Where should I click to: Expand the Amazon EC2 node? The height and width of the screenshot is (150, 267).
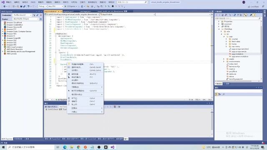point(3,29)
